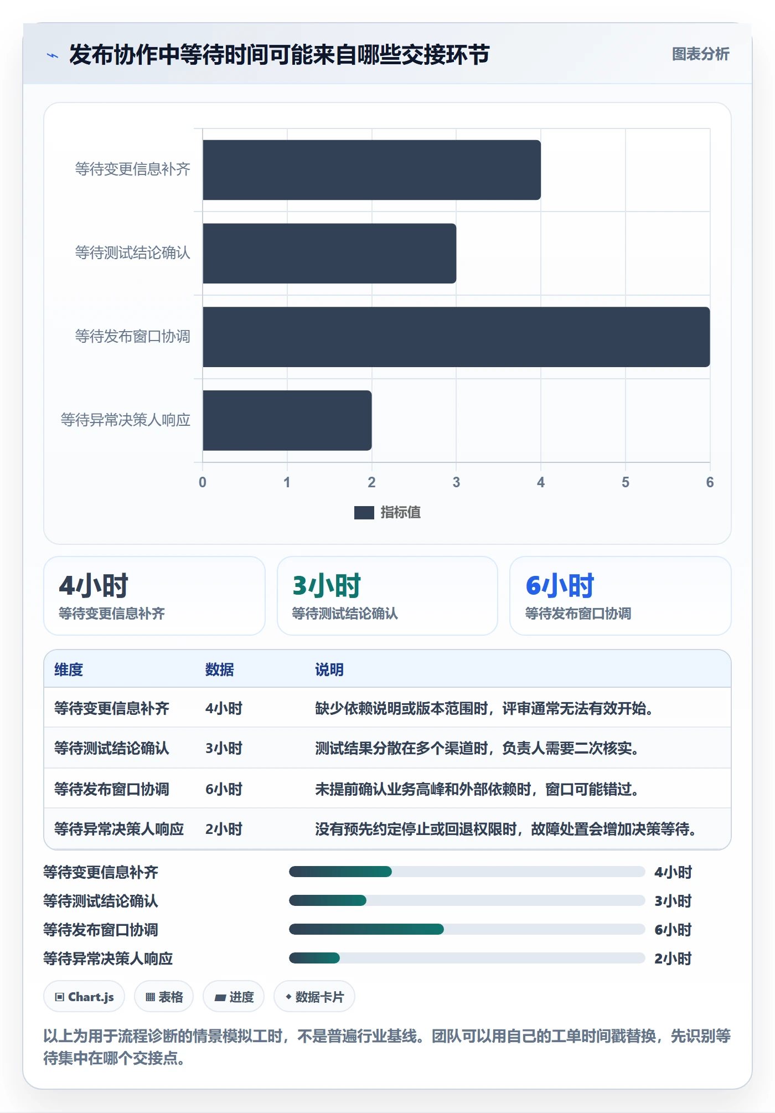775x1113 pixels.
Task: Click the diamond icon in 数据卡片 chip
Action: tap(288, 997)
